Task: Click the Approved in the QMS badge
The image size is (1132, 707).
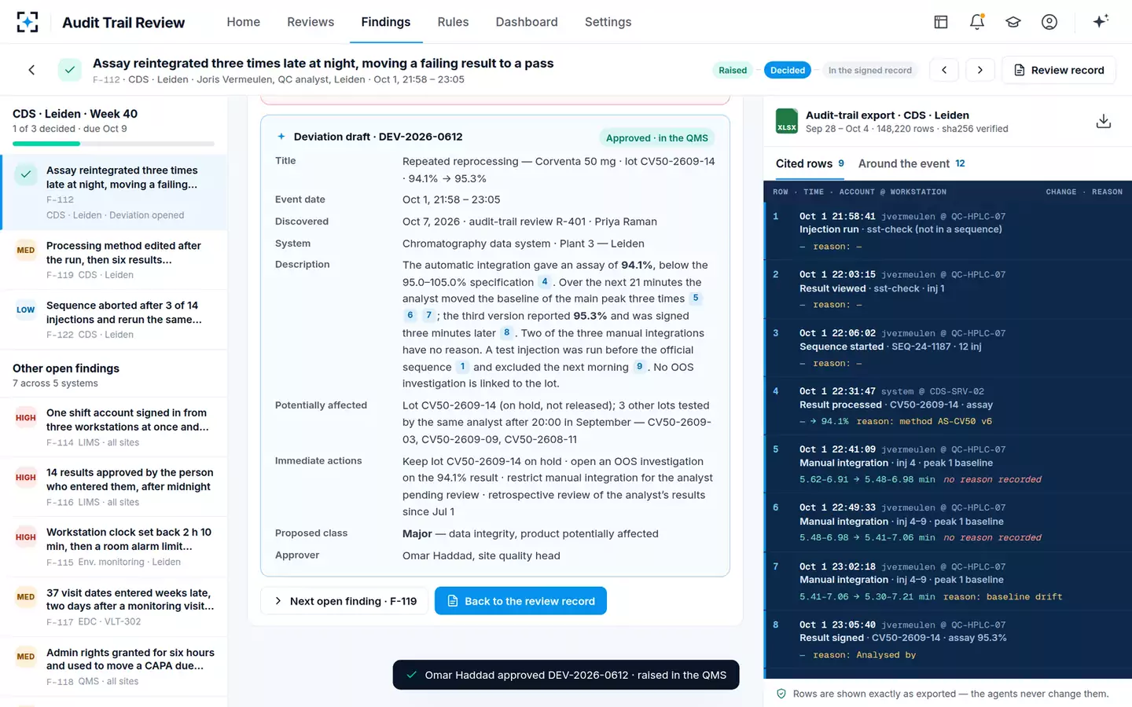Action: pyautogui.click(x=656, y=137)
